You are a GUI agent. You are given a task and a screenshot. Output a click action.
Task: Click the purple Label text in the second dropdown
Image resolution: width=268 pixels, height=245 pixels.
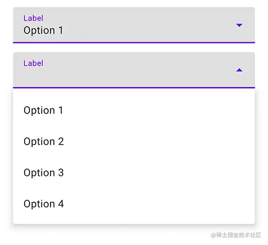coord(33,63)
